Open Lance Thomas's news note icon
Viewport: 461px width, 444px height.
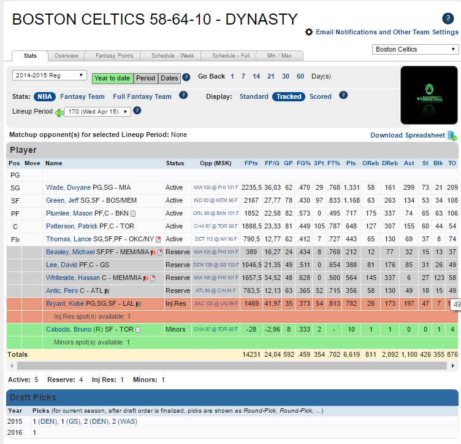tap(158, 240)
